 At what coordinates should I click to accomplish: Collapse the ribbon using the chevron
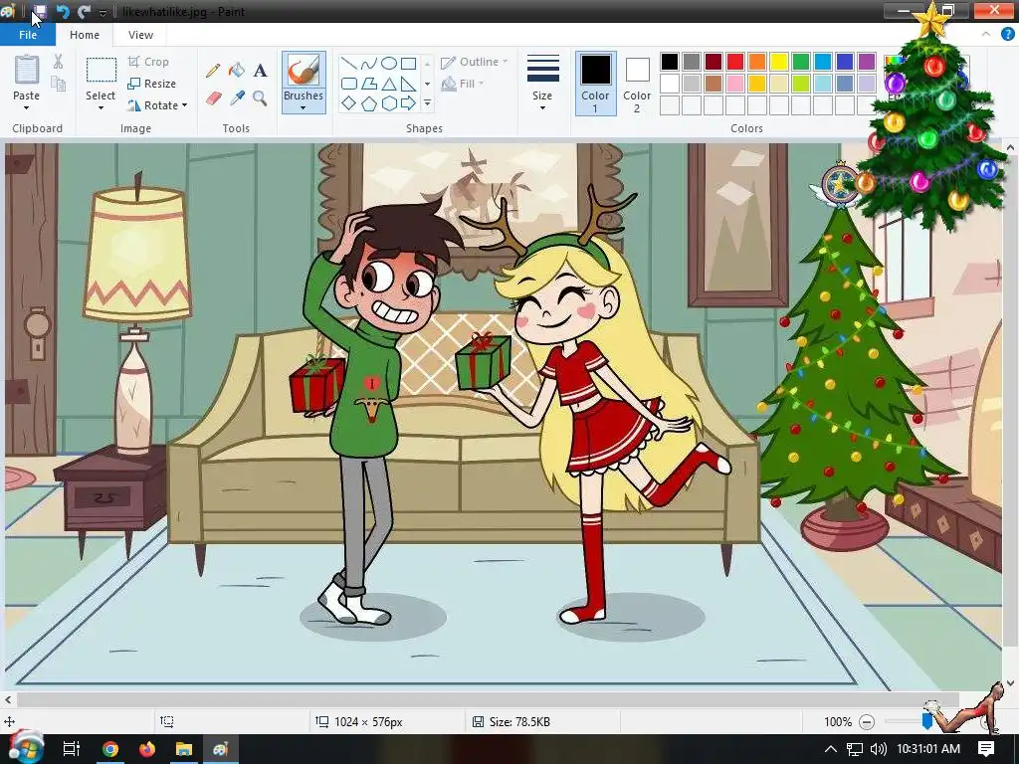tap(986, 34)
